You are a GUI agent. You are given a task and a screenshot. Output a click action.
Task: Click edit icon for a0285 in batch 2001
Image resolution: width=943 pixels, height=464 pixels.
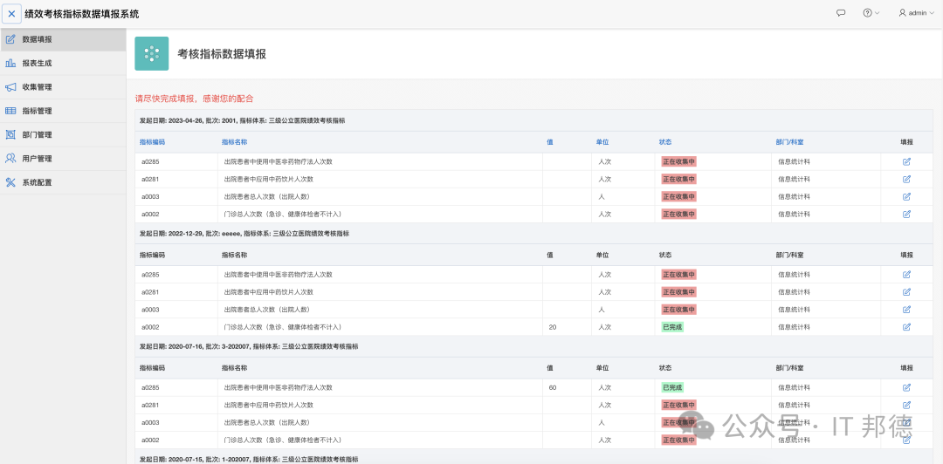[x=906, y=161]
